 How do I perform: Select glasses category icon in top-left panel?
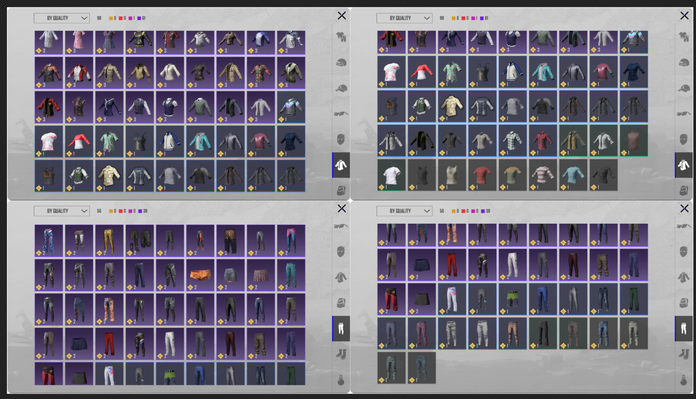pos(341,114)
